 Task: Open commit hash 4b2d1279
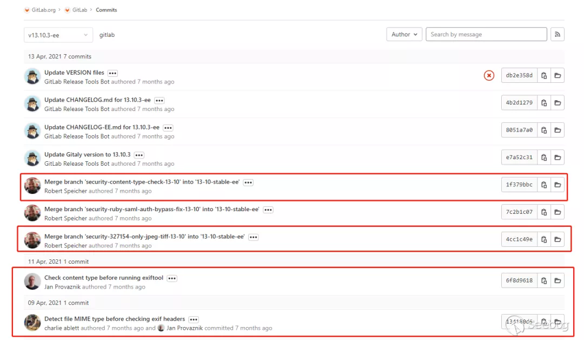pos(519,102)
